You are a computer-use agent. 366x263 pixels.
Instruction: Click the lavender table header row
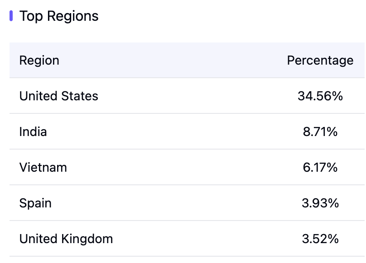(x=181, y=60)
